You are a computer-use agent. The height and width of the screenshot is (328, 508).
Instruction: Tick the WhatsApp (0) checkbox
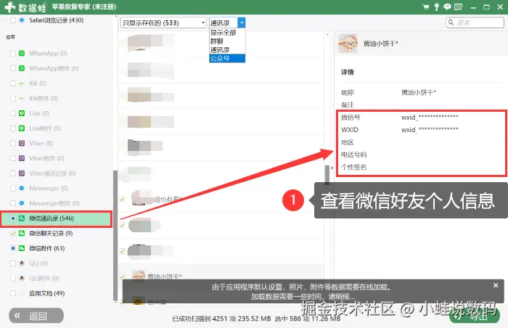click(x=13, y=53)
